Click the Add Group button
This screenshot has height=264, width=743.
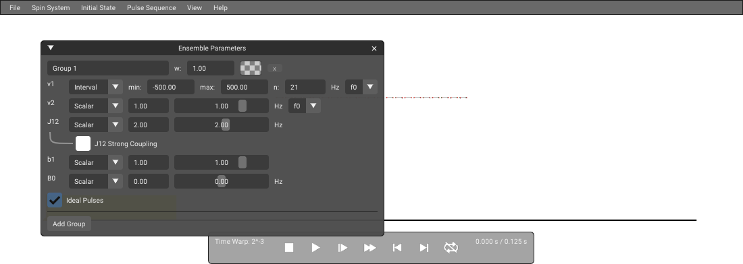point(69,224)
